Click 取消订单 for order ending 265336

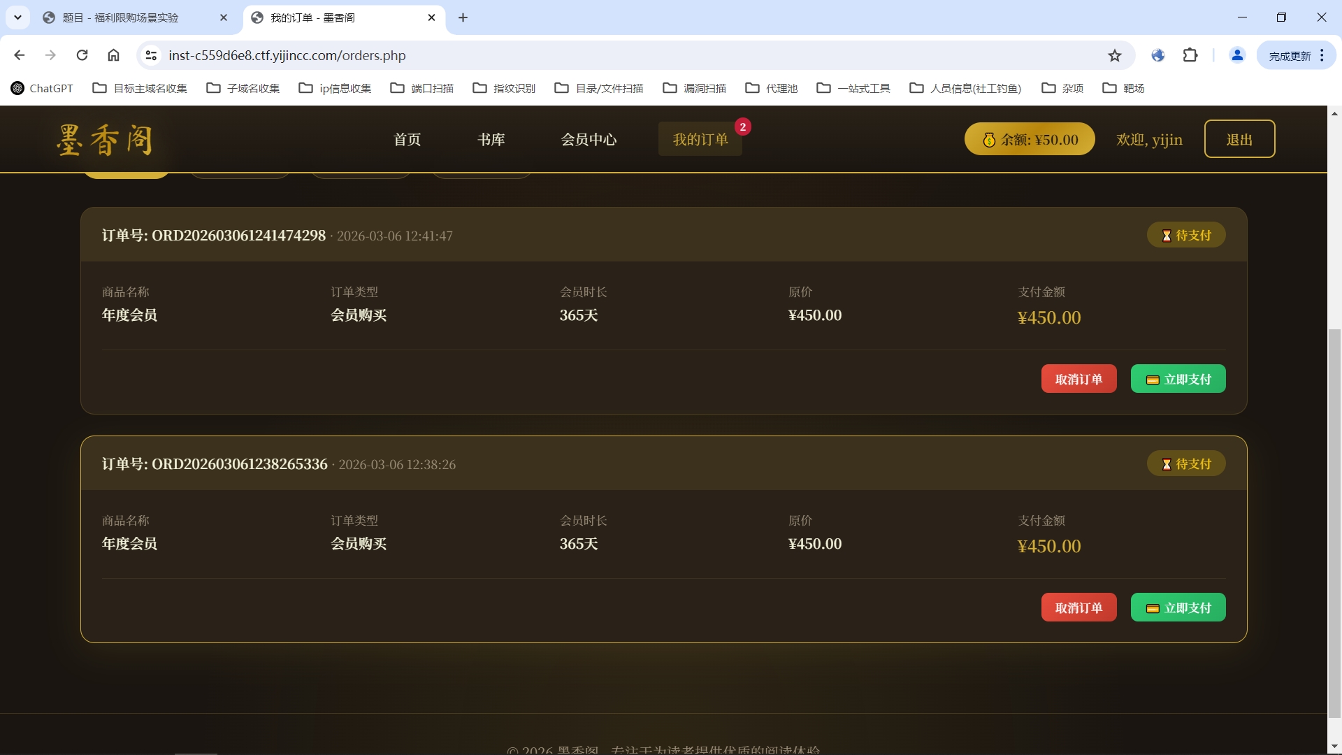[1078, 607]
